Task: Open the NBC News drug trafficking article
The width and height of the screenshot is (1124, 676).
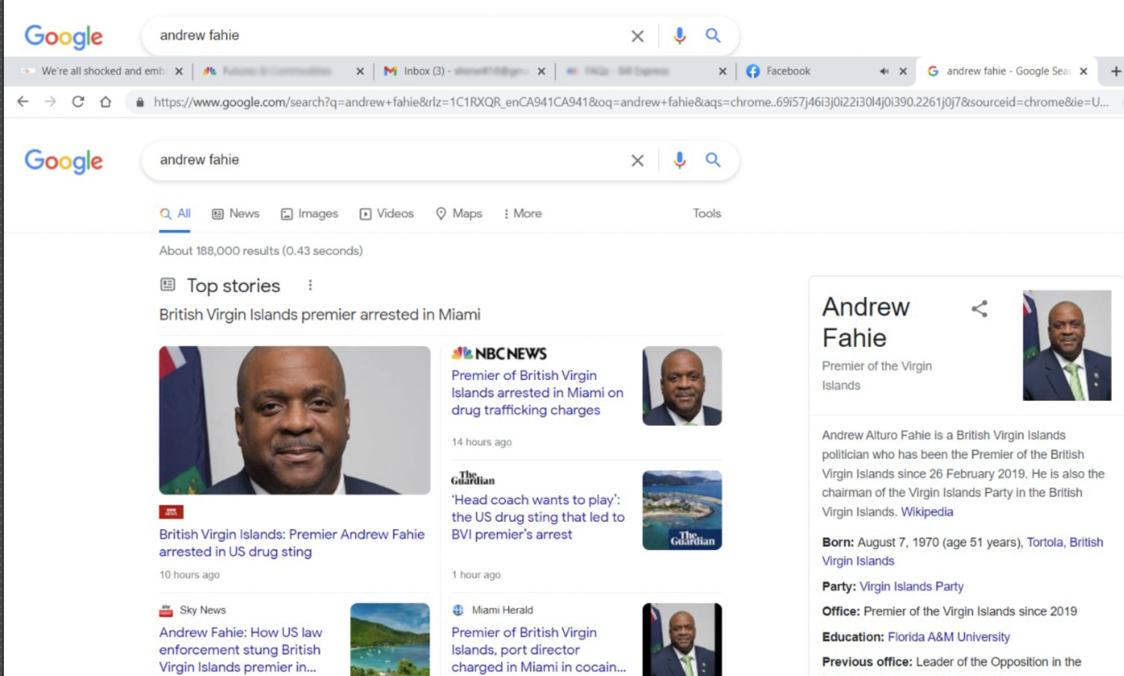Action: 537,393
